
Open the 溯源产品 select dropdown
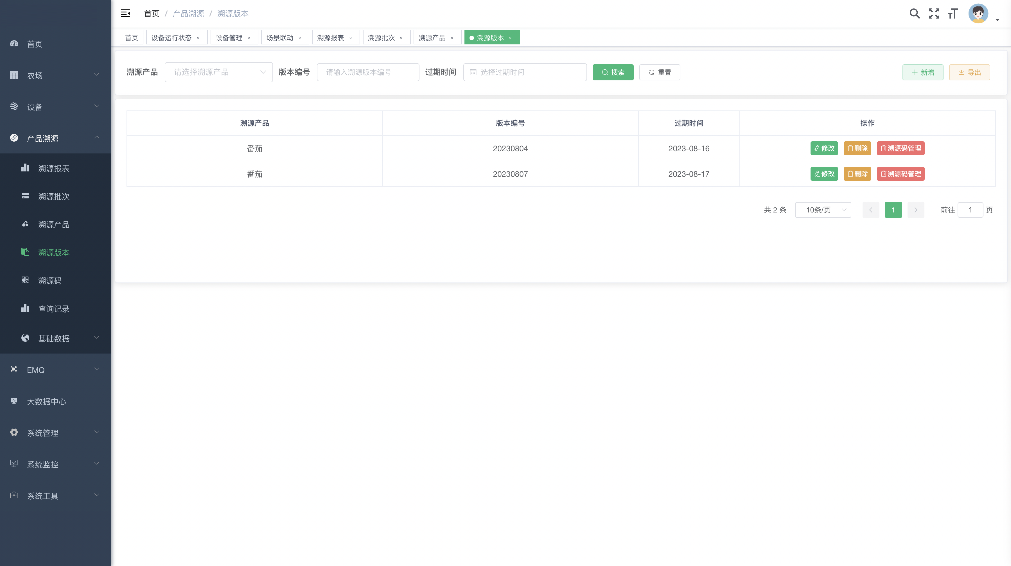[x=219, y=72]
